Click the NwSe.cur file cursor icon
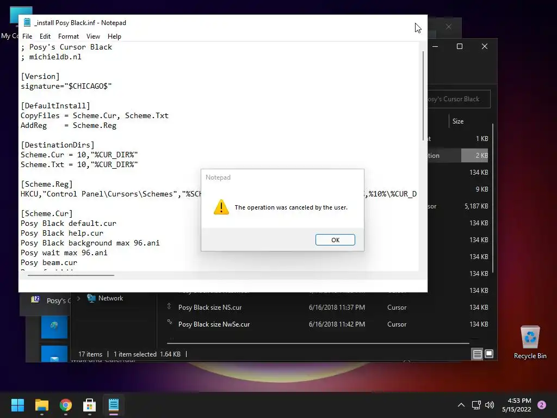The height and width of the screenshot is (418, 557). pos(170,322)
